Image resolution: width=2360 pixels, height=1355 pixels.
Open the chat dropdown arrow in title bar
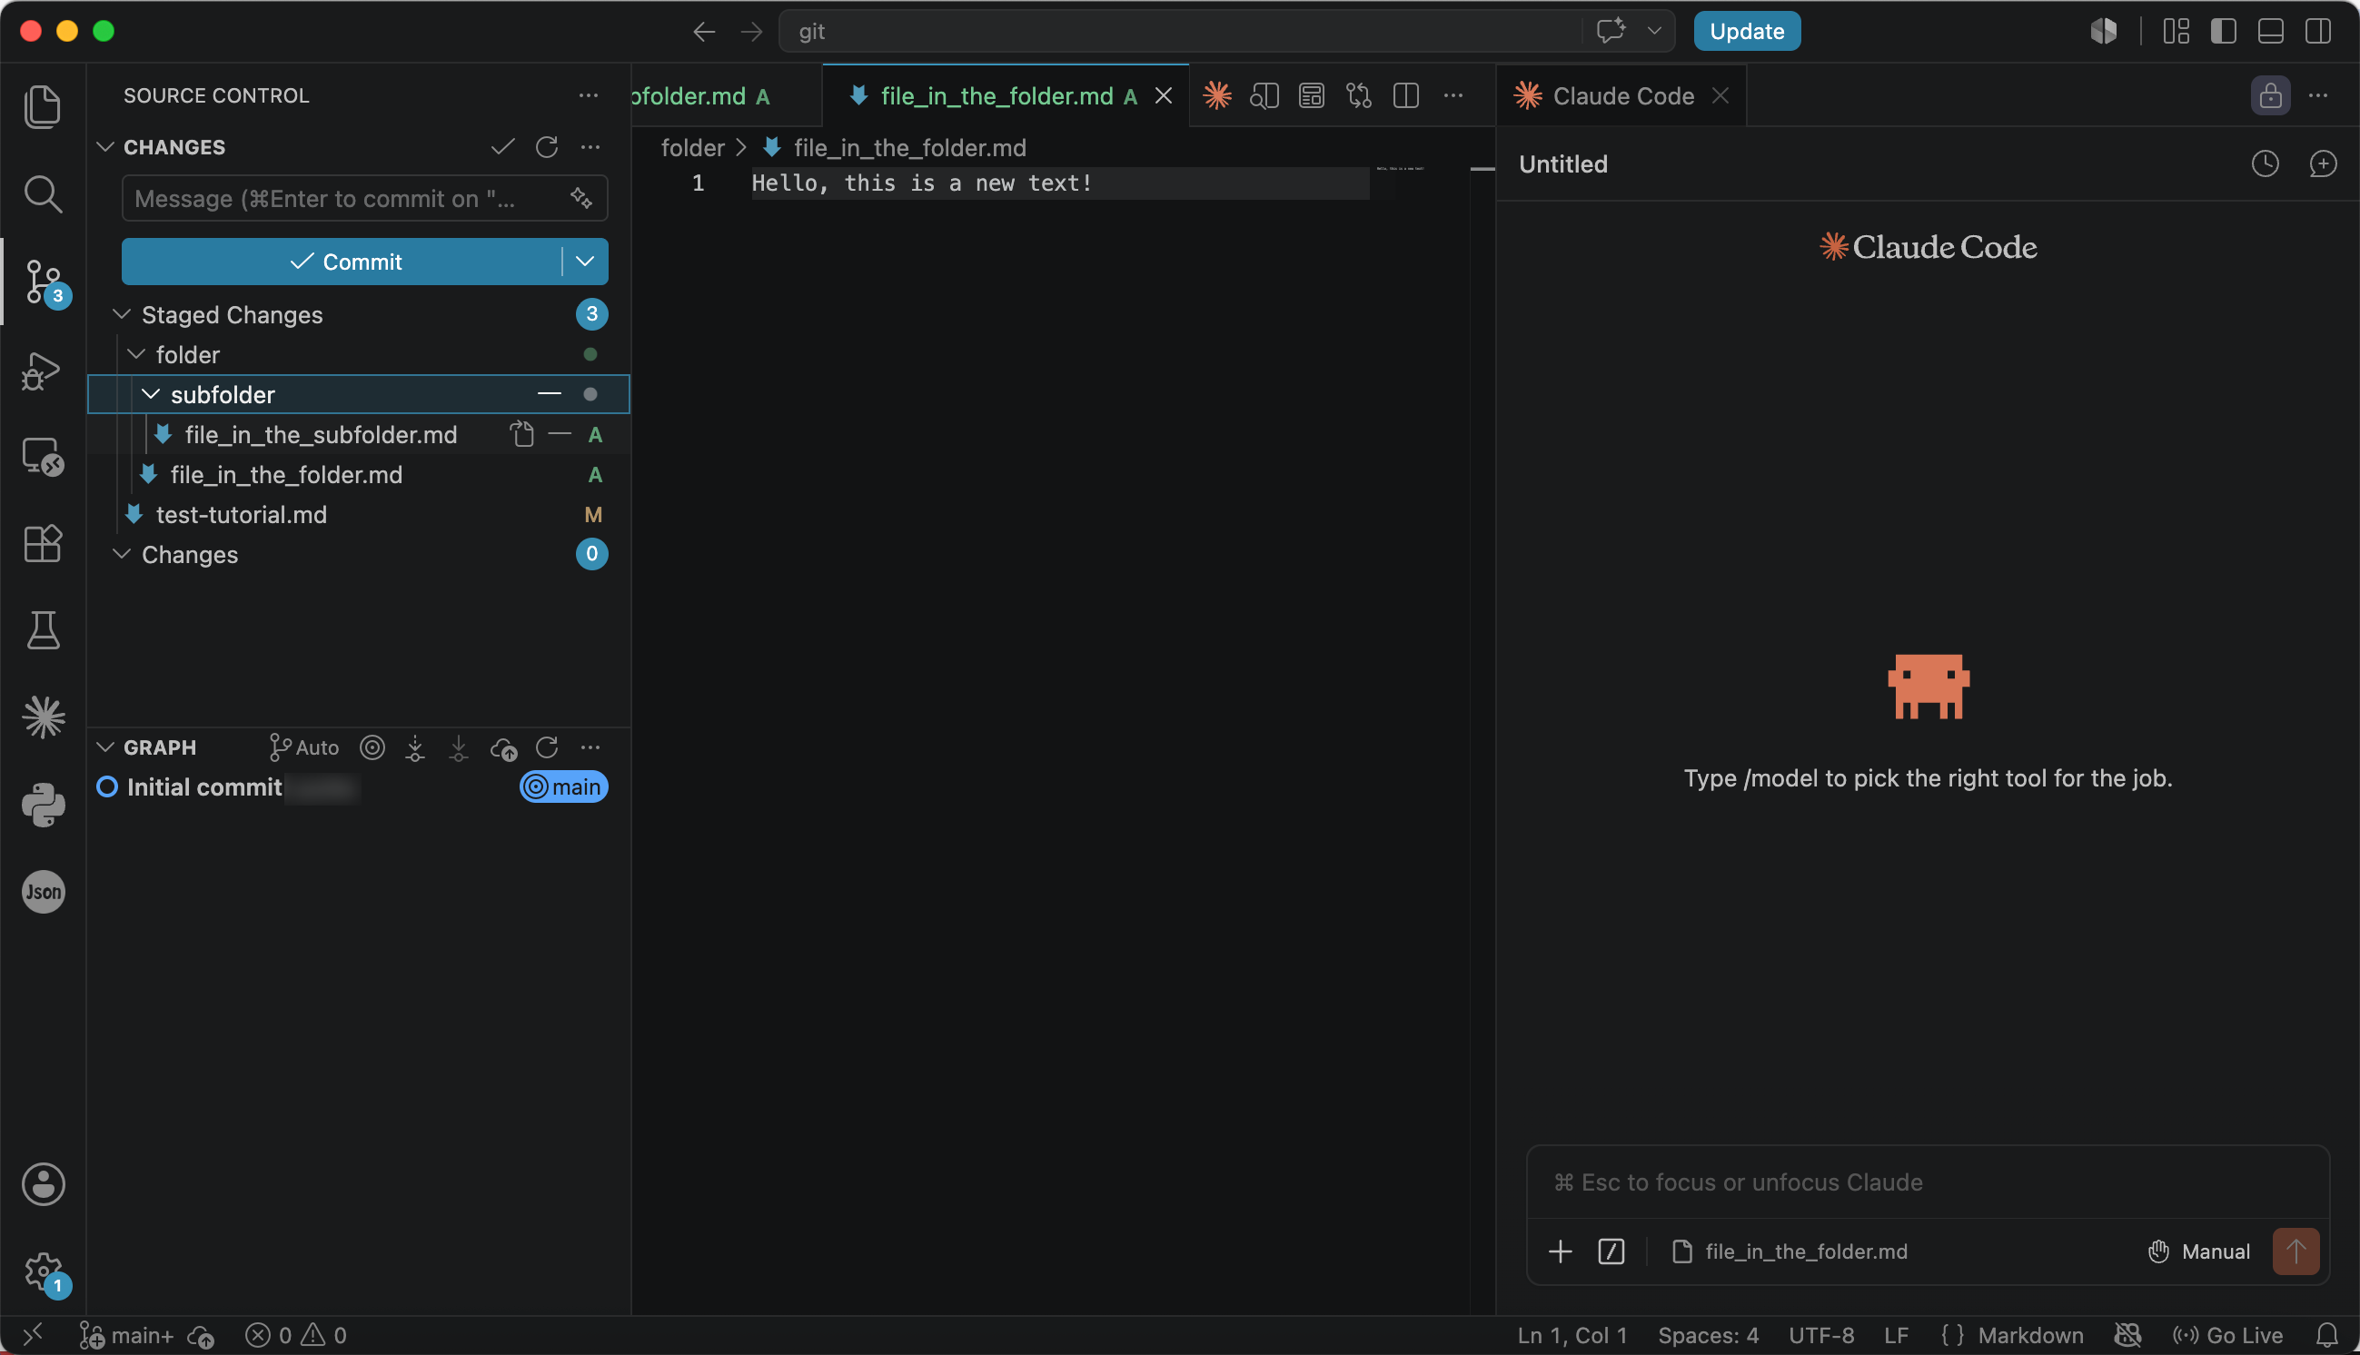tap(1653, 31)
